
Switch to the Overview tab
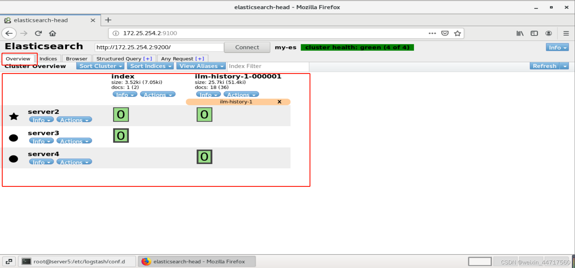tap(18, 59)
